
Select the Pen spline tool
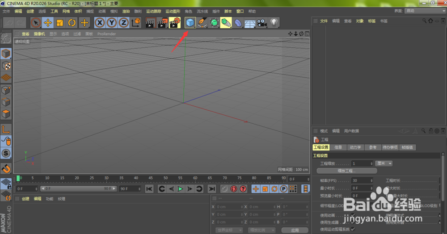click(x=202, y=22)
